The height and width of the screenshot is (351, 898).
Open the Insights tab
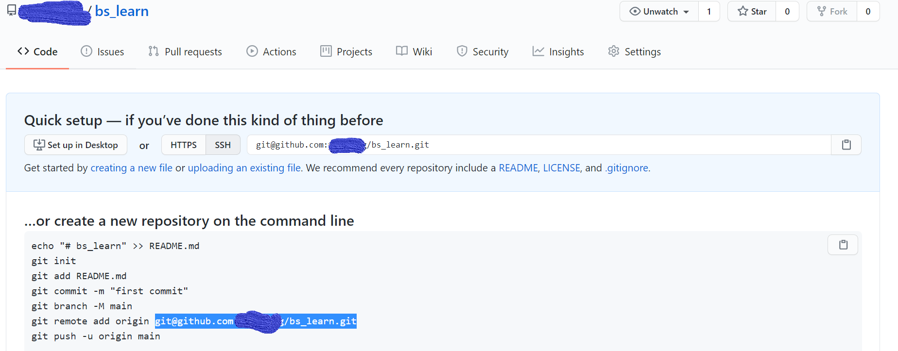pos(558,51)
